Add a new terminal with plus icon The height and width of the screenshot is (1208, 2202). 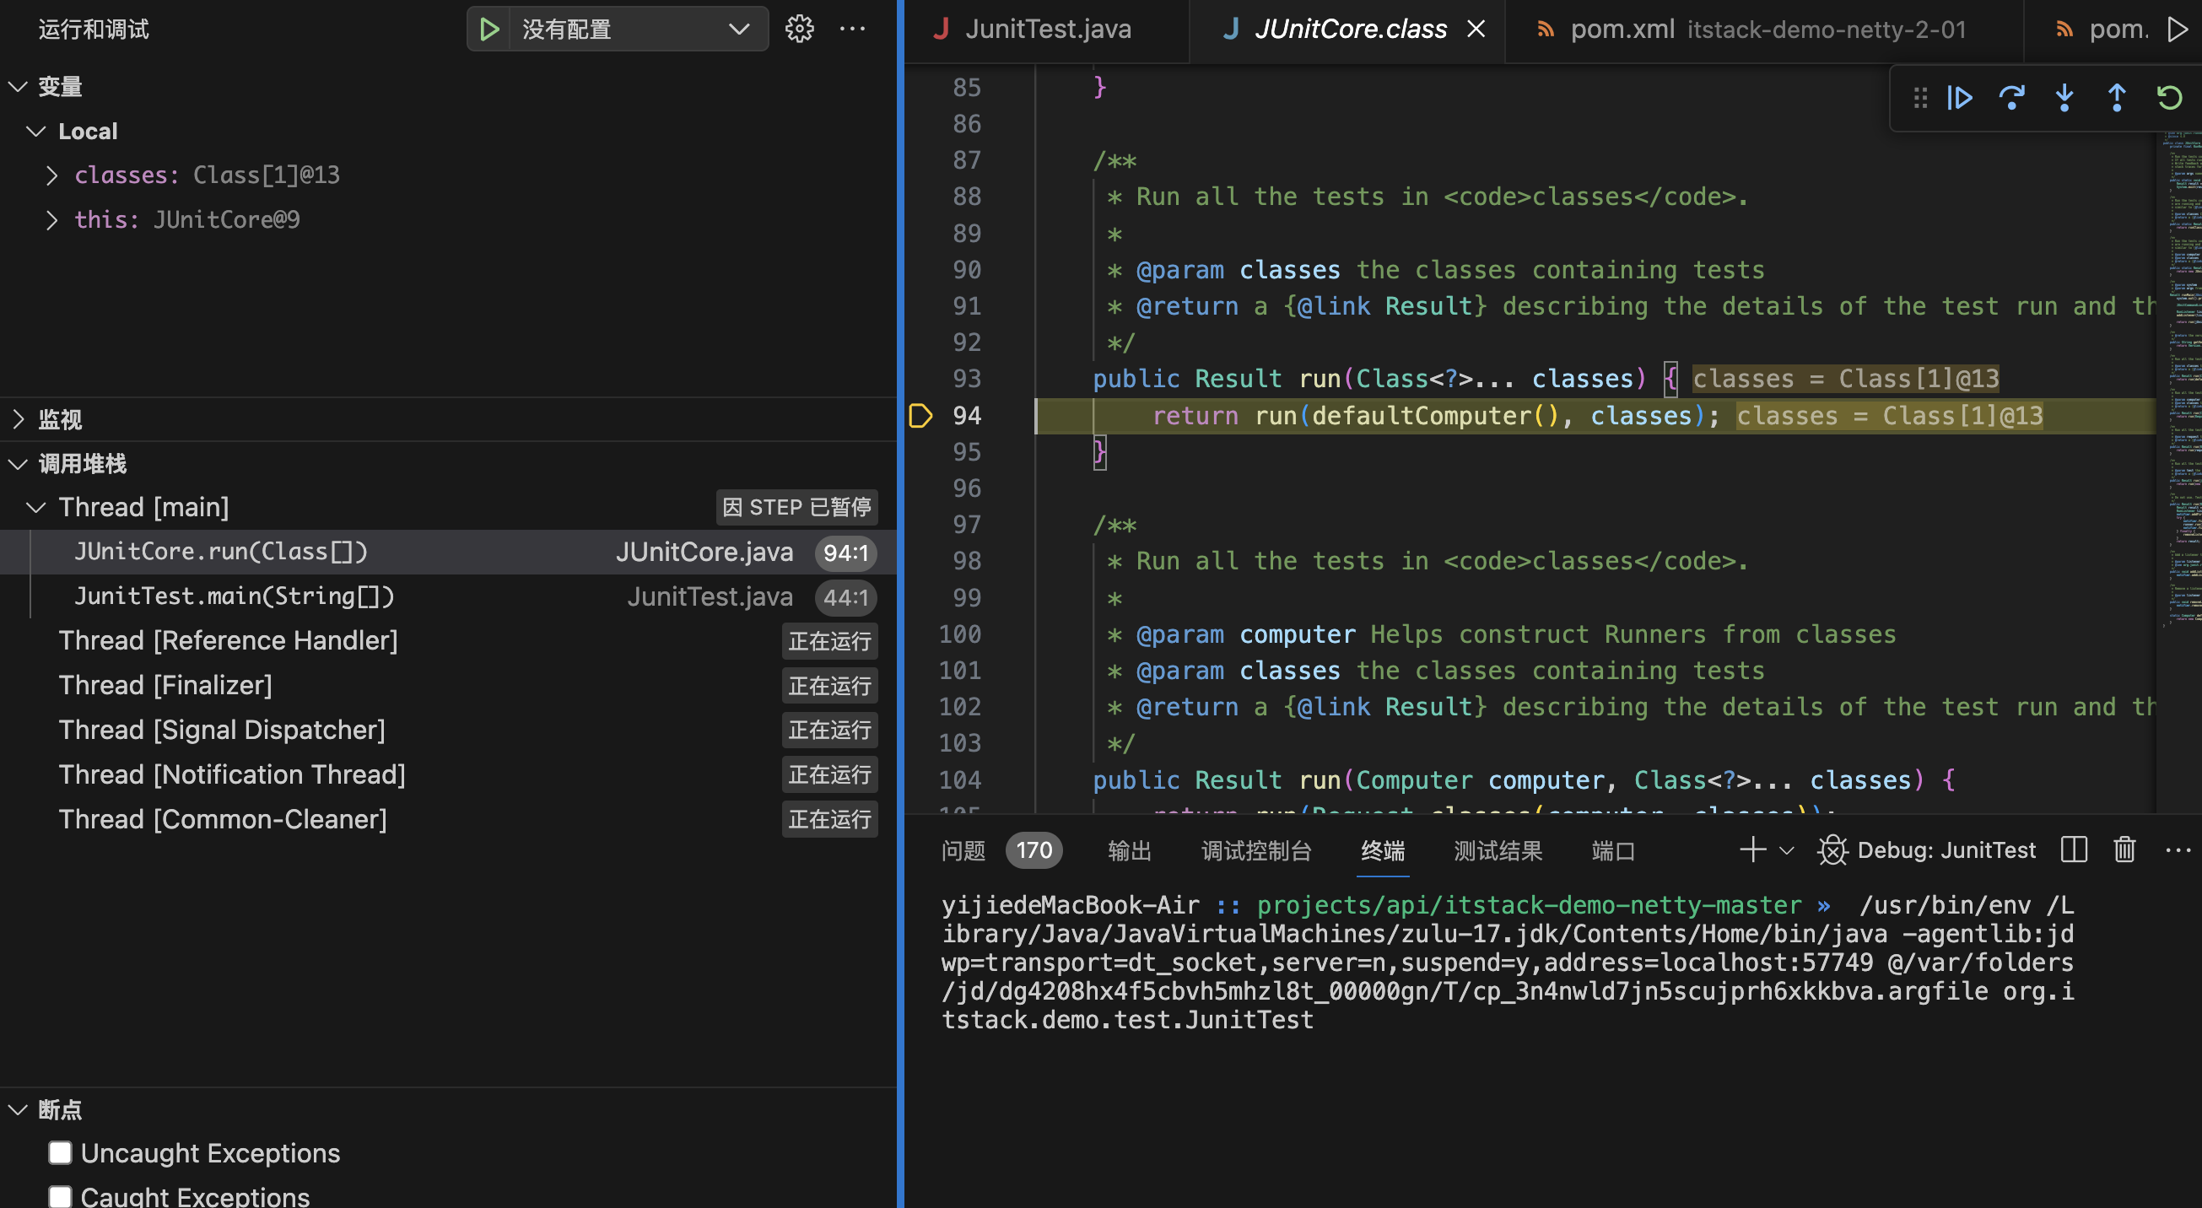click(1752, 849)
